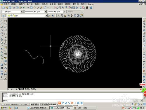Viewport: 146px width, 110px height.
Task: Toggle 捕捉 snap mode in the status bar
Action: (x=32, y=104)
